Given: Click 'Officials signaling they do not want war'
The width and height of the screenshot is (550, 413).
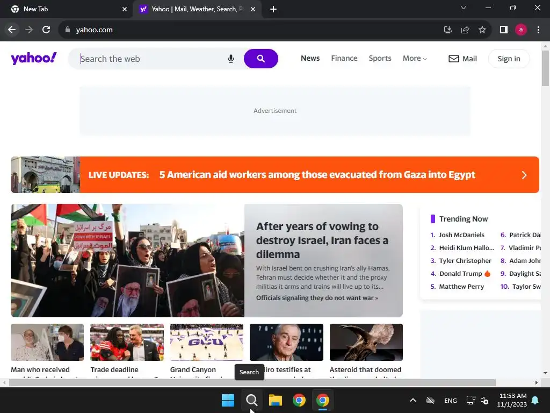Looking at the screenshot, I should [317, 298].
